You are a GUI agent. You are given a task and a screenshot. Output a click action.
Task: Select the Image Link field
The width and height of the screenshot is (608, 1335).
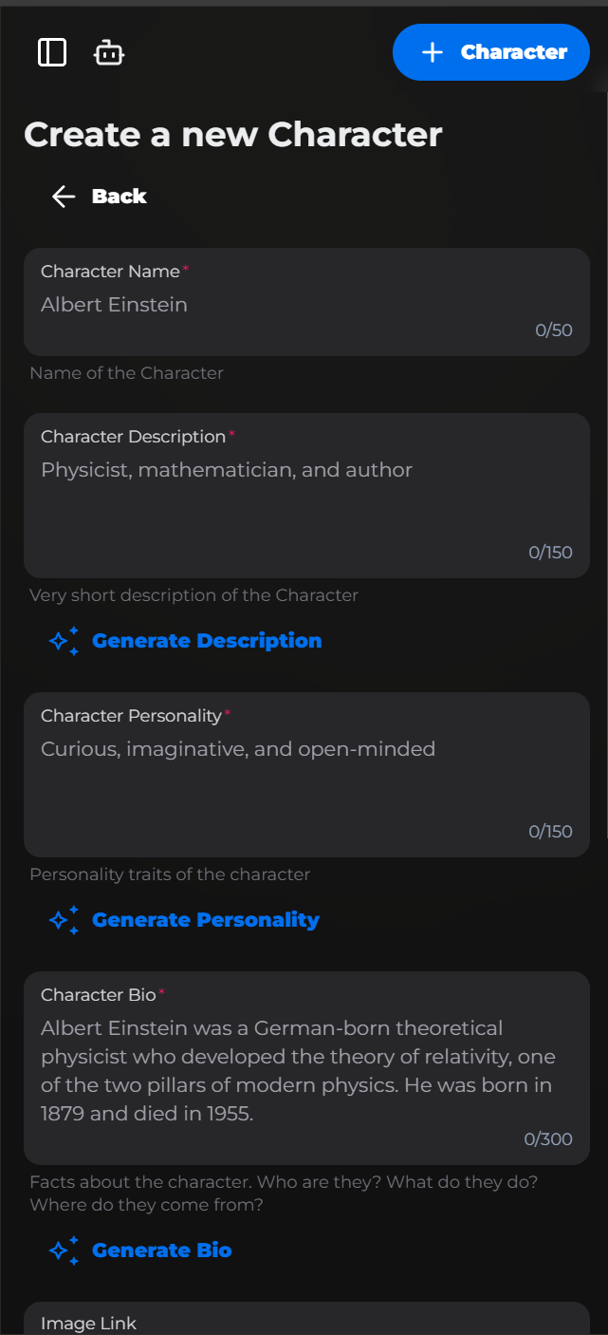pyautogui.click(x=306, y=1323)
